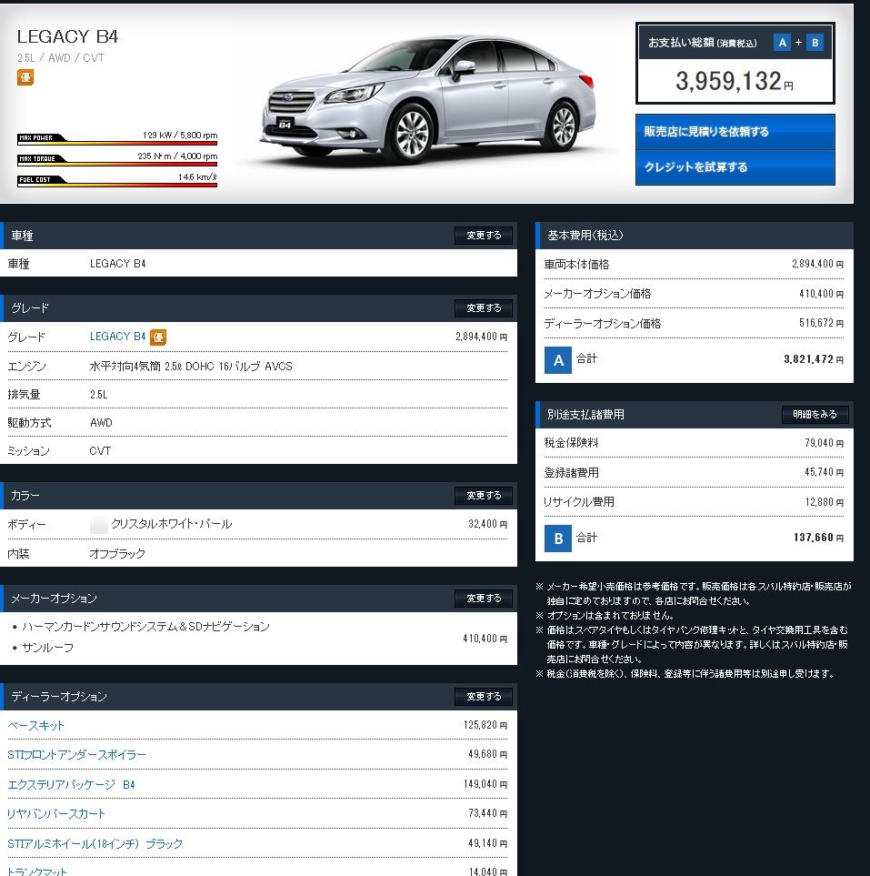870x876 pixels.
Task: Click the large B icon beside 別途支払諸費用 合計
Action: 558,539
